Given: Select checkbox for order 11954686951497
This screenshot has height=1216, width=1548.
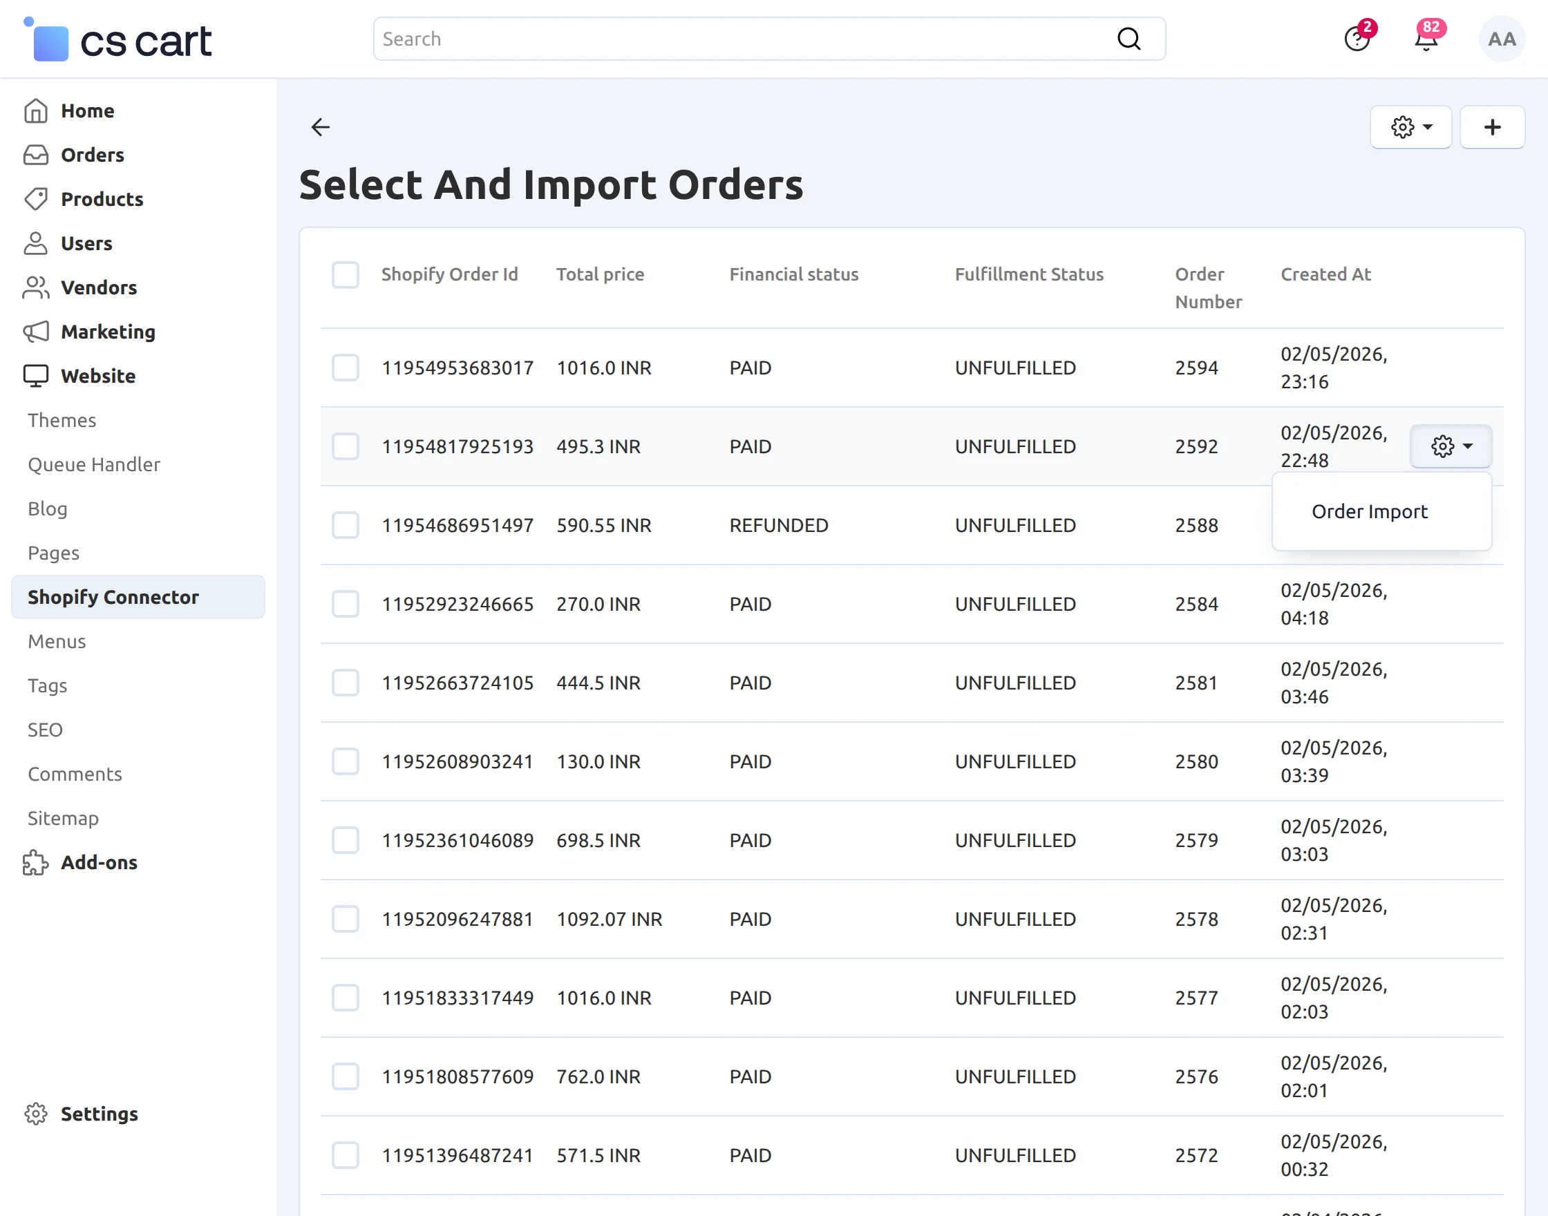Looking at the screenshot, I should click(346, 524).
